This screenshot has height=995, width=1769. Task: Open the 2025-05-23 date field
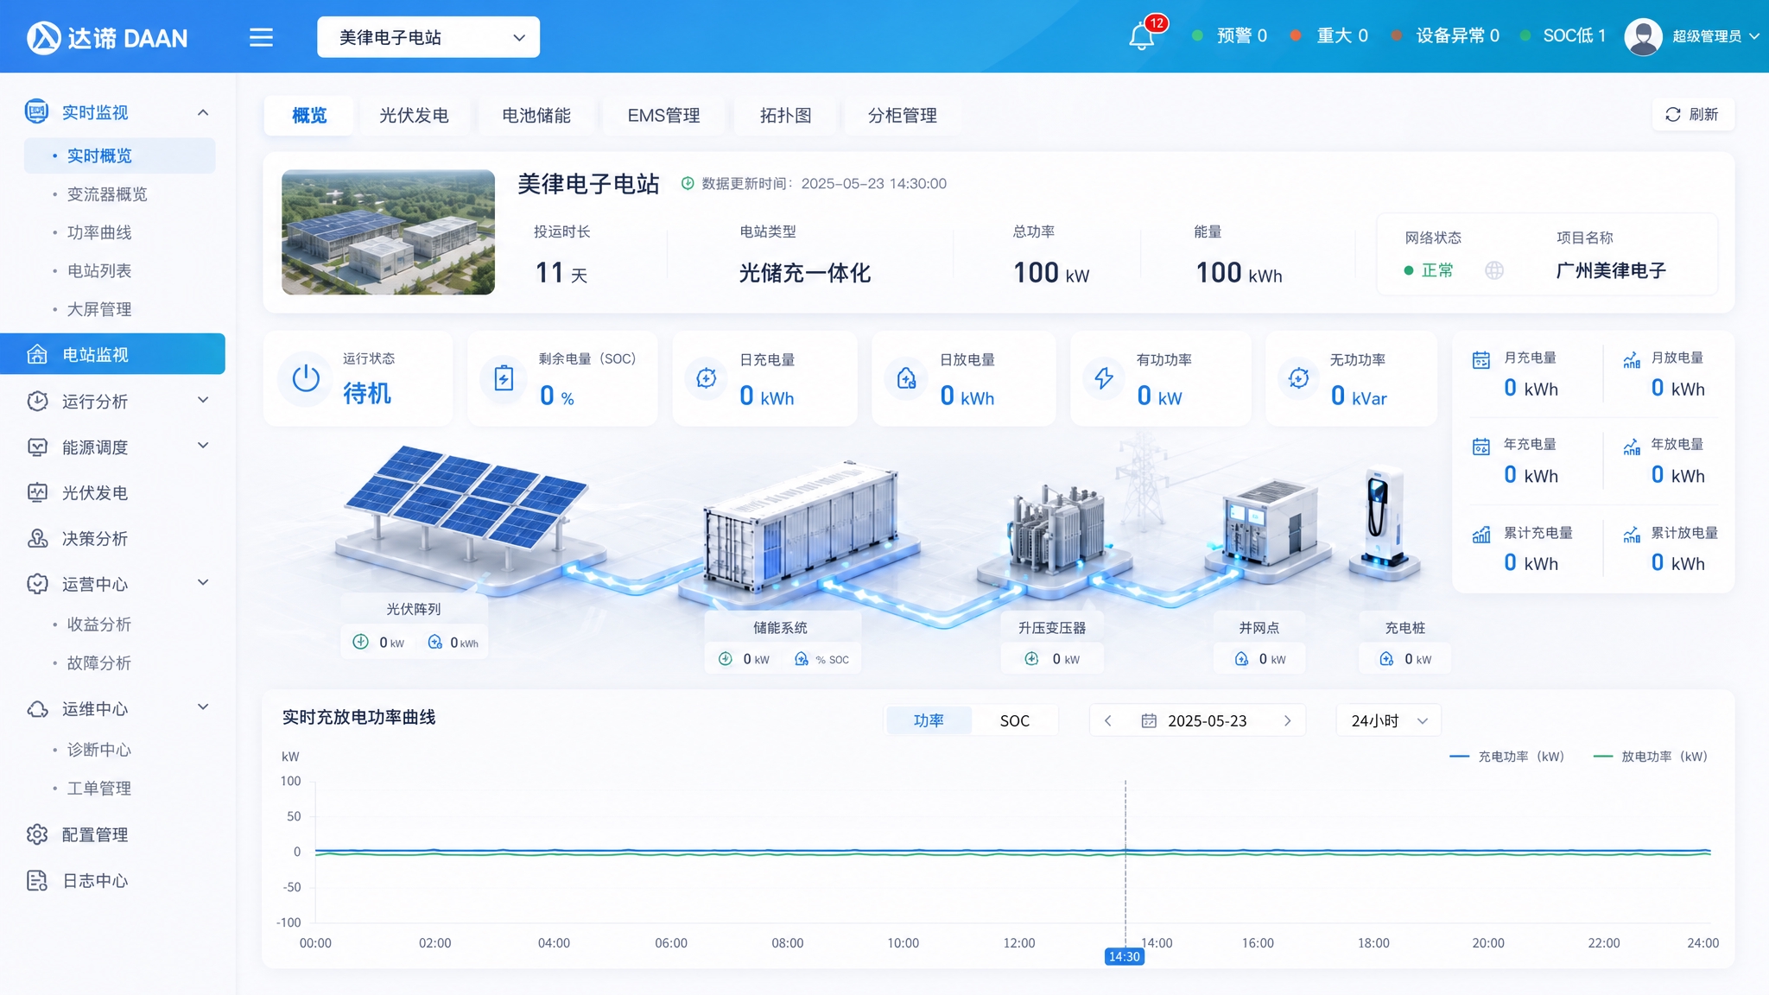1197,720
